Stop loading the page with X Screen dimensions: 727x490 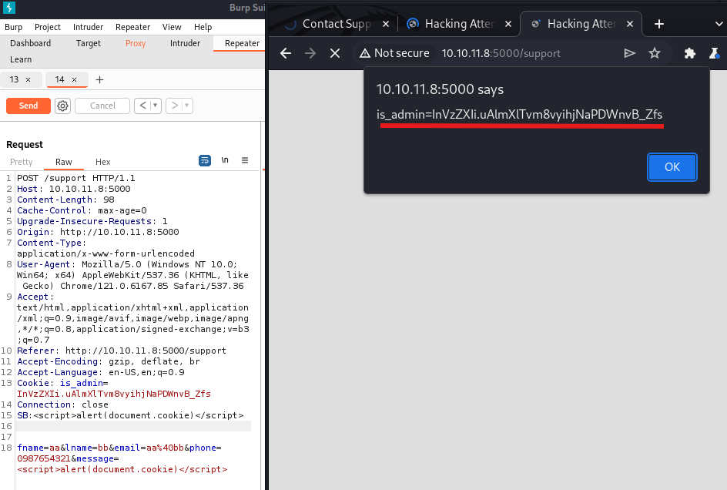[x=335, y=53]
